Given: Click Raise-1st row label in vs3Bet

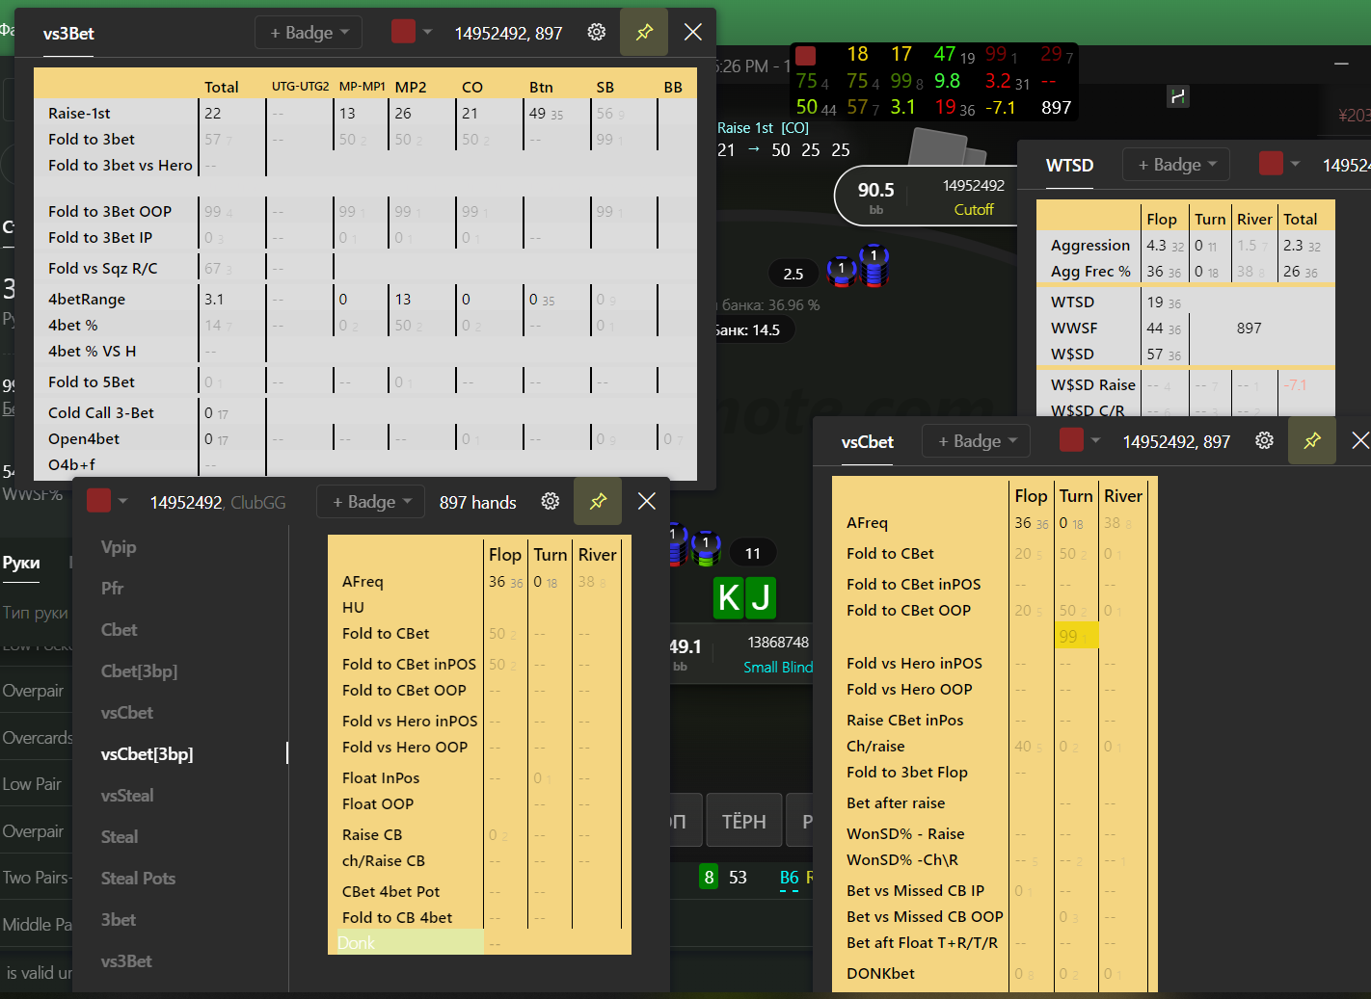Looking at the screenshot, I should 80,113.
